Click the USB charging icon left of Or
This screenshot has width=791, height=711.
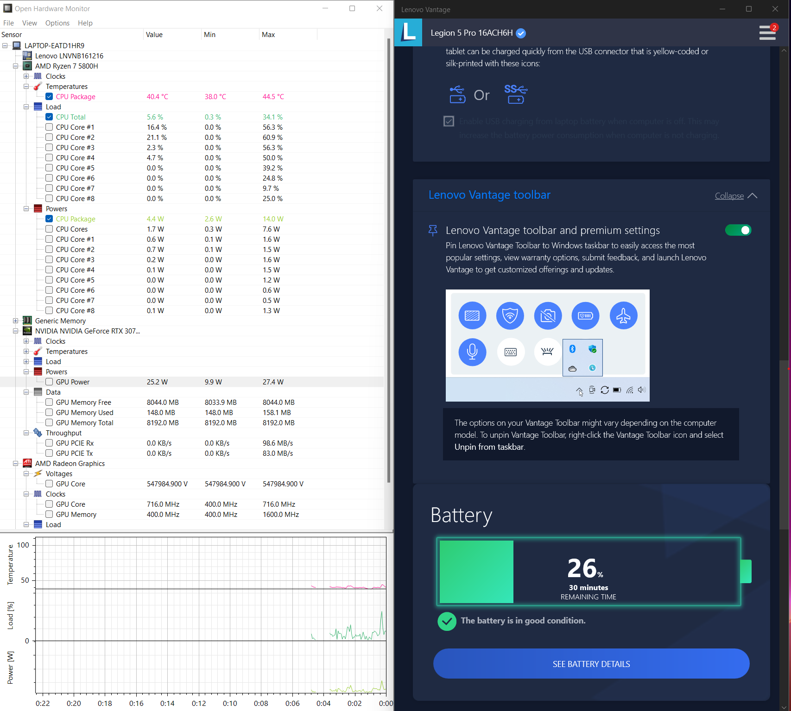point(457,94)
